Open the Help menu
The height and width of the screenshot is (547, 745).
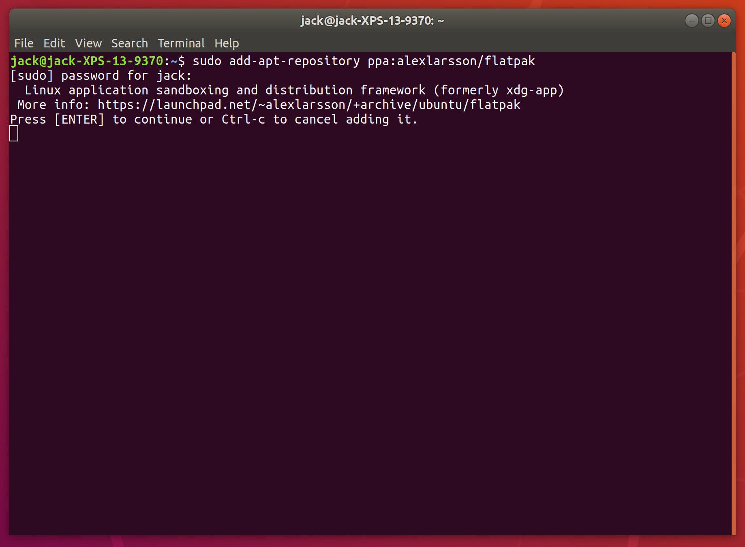[226, 43]
